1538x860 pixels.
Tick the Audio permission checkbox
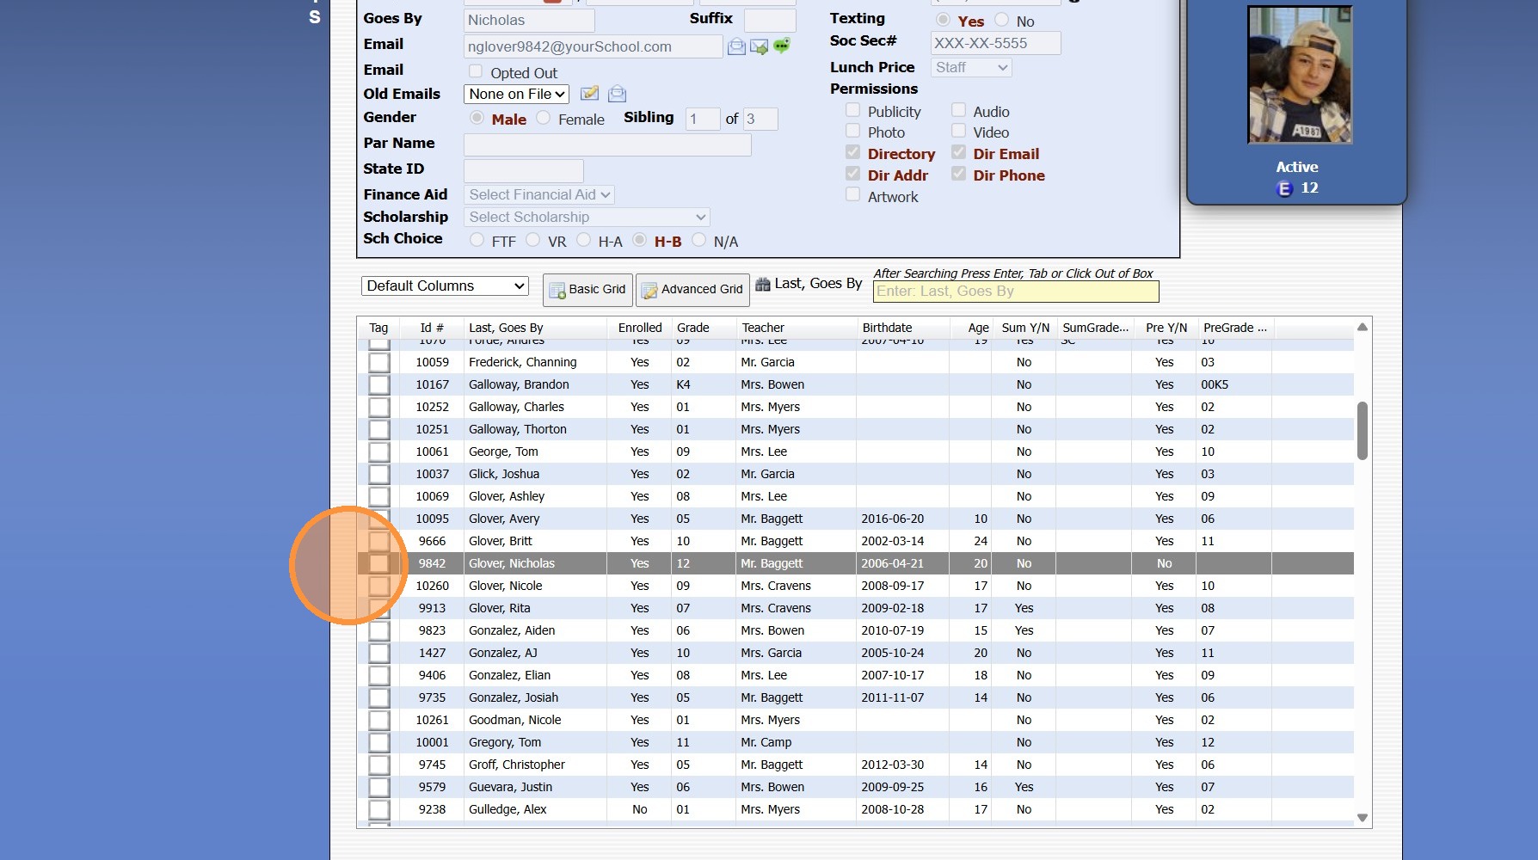958,110
